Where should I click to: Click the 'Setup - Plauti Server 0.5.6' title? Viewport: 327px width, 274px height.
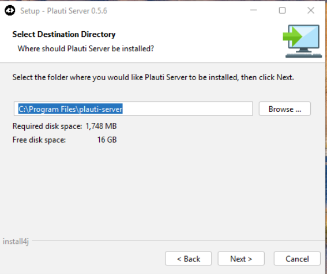tap(63, 10)
